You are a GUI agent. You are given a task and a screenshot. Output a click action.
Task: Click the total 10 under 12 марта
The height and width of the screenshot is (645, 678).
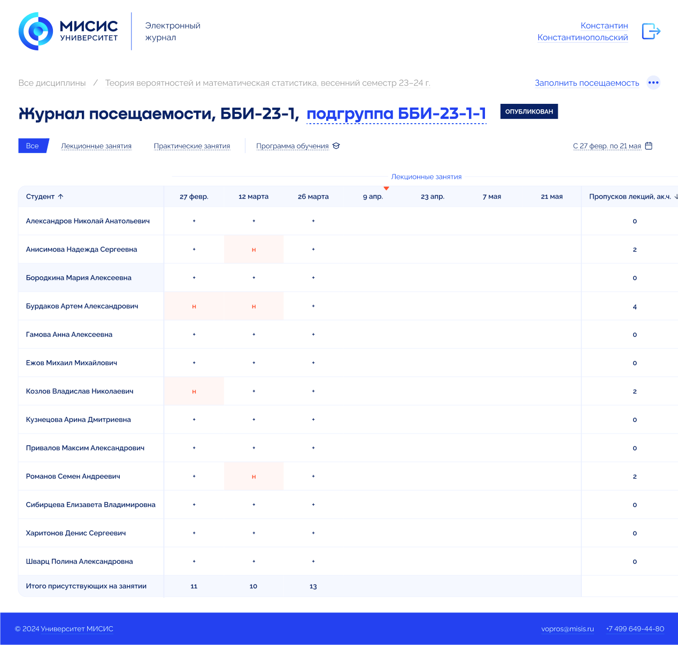(253, 587)
